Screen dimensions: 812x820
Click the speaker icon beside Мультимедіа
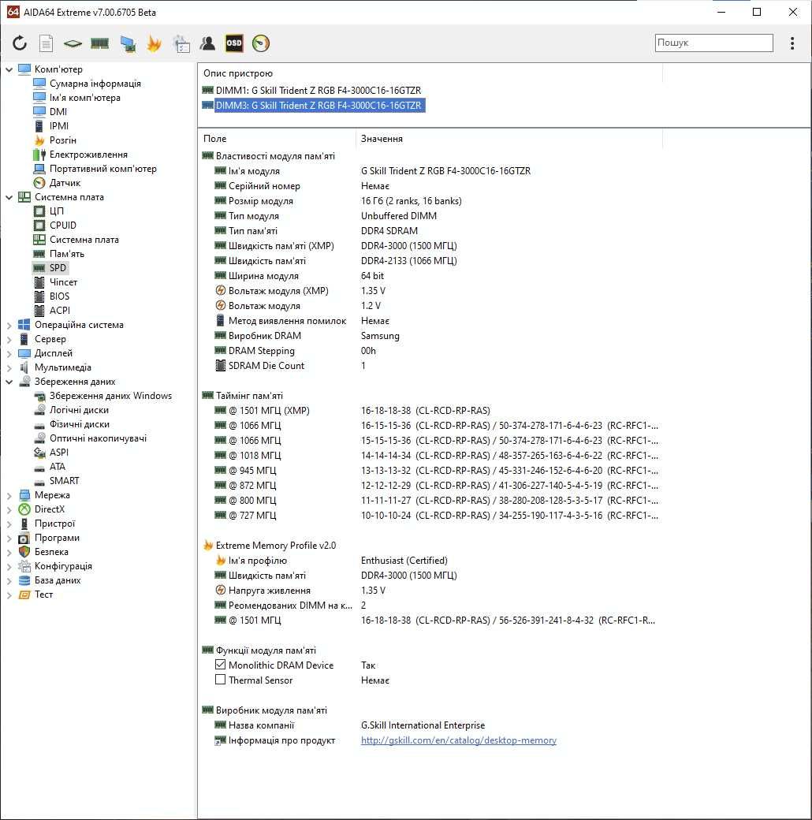point(24,367)
